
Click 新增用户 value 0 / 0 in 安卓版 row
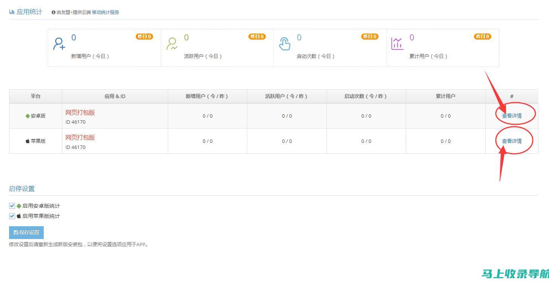point(207,116)
